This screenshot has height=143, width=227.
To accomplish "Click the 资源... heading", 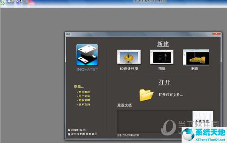I will [79, 86].
